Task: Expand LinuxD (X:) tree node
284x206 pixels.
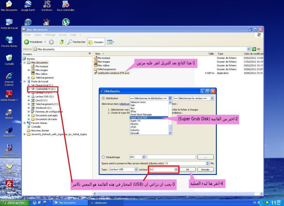Action: (29, 100)
